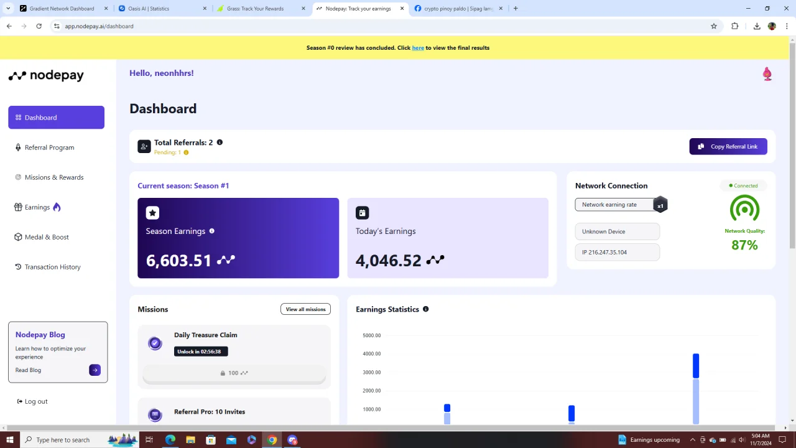
Task: Log out of Nodepay
Action: (x=32, y=401)
